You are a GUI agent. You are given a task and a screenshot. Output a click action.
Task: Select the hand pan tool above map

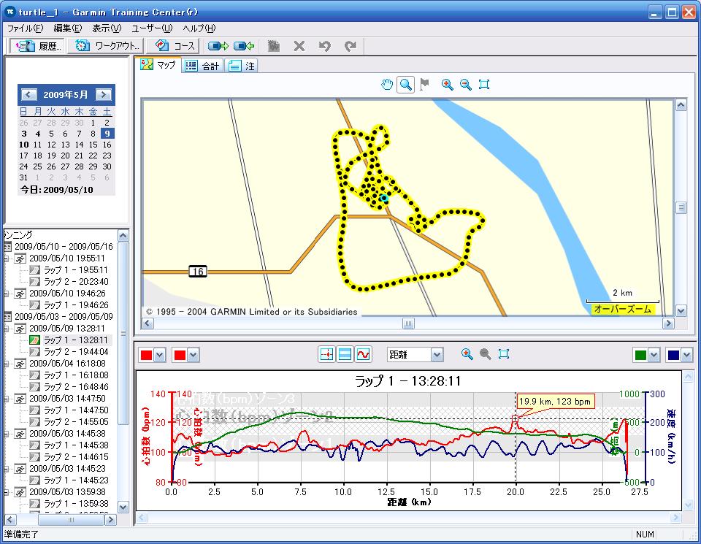pos(387,85)
